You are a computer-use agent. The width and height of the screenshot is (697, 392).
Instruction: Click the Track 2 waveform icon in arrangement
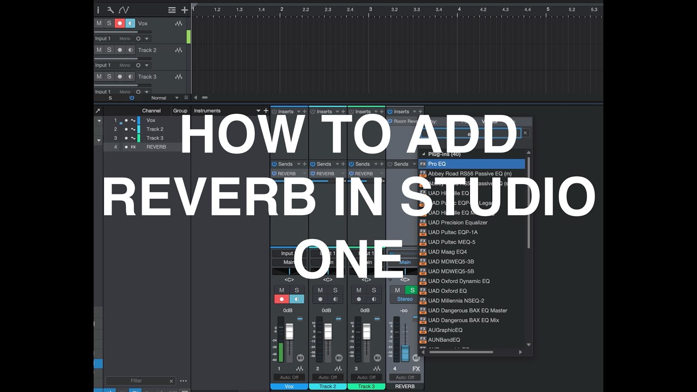click(x=179, y=50)
